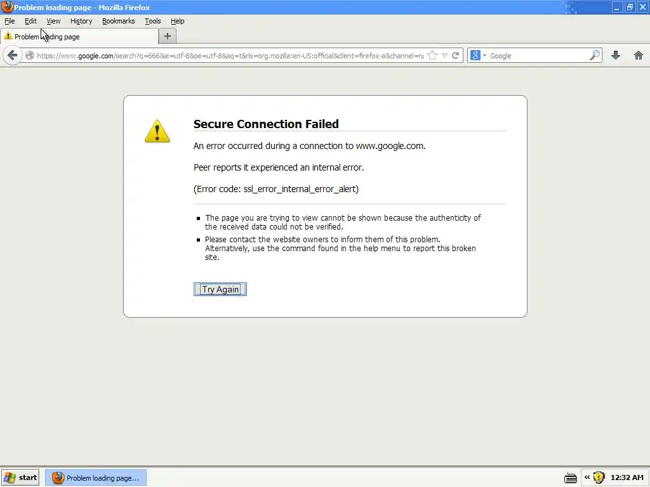Open the Downloads arrow button

pos(616,56)
